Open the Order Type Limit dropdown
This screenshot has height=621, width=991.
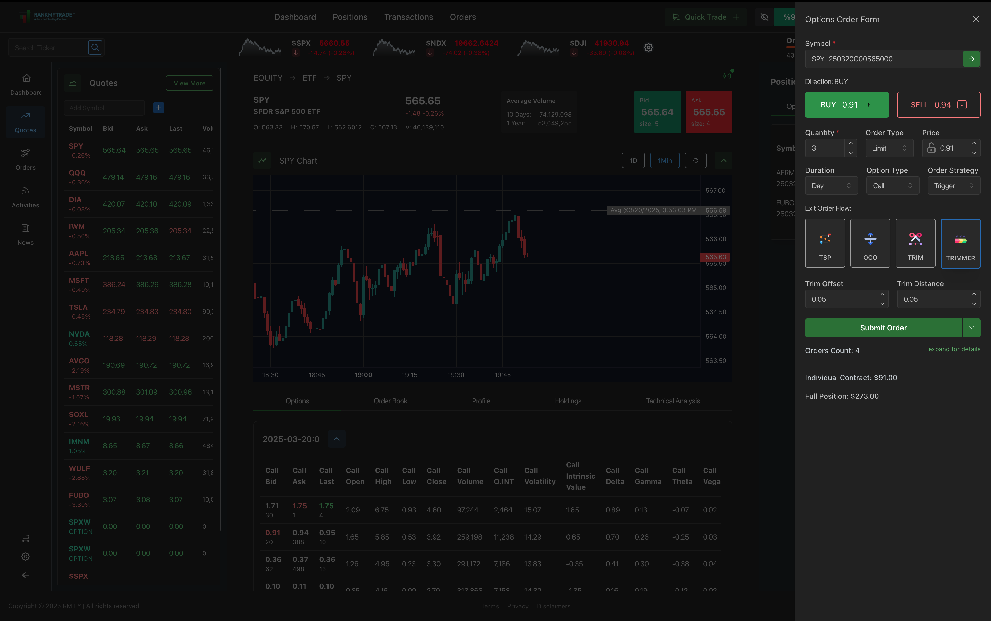890,148
